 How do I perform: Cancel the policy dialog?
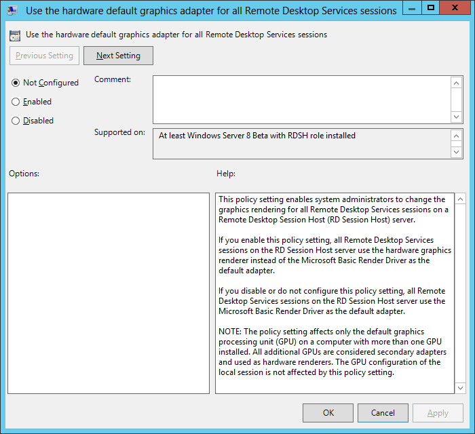pyautogui.click(x=383, y=413)
